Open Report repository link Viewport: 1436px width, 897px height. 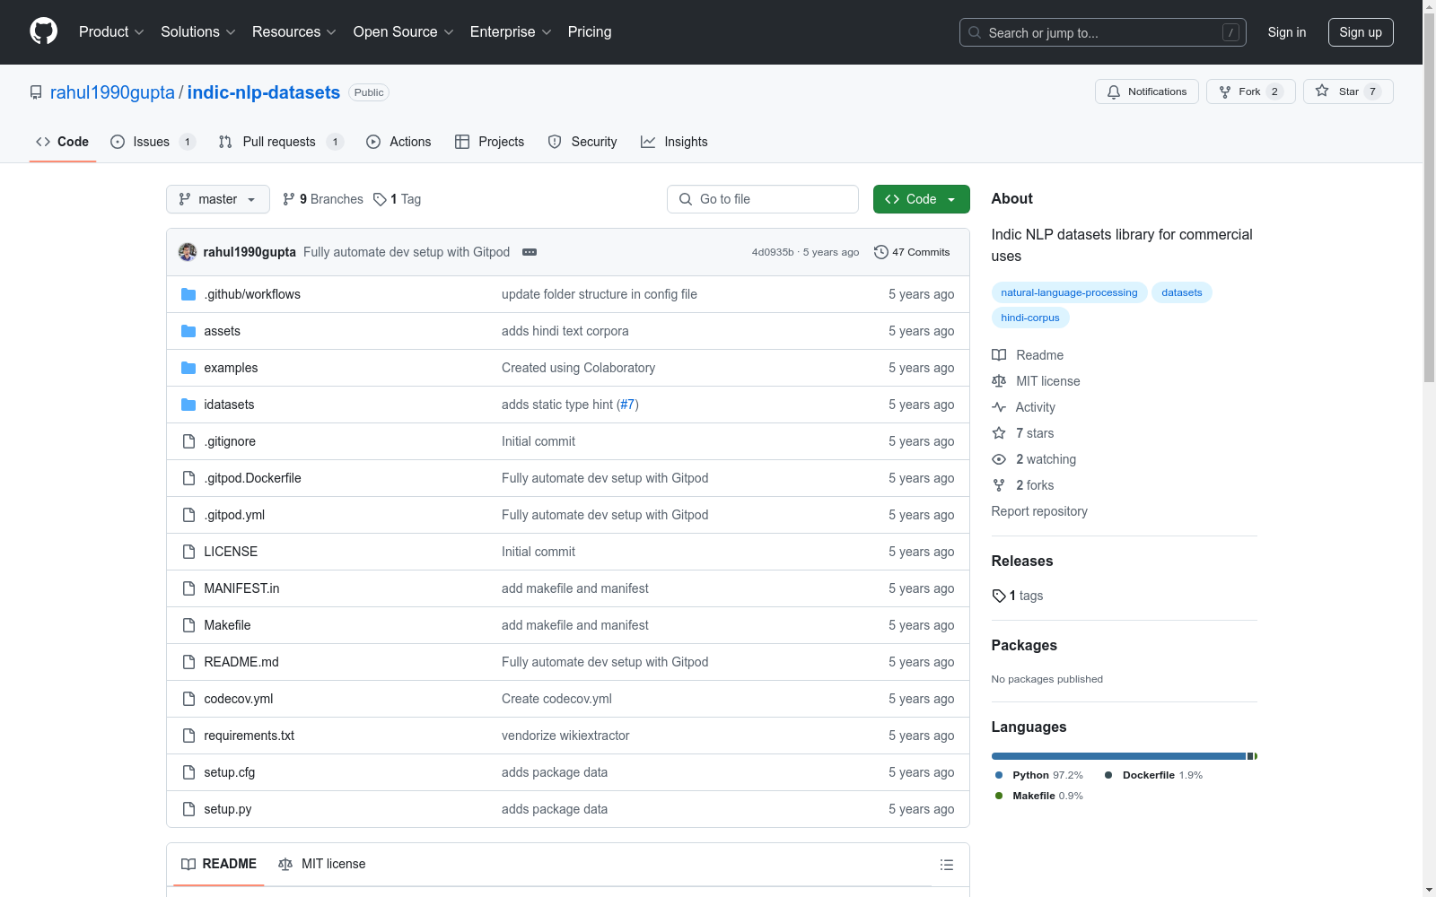pos(1039,511)
